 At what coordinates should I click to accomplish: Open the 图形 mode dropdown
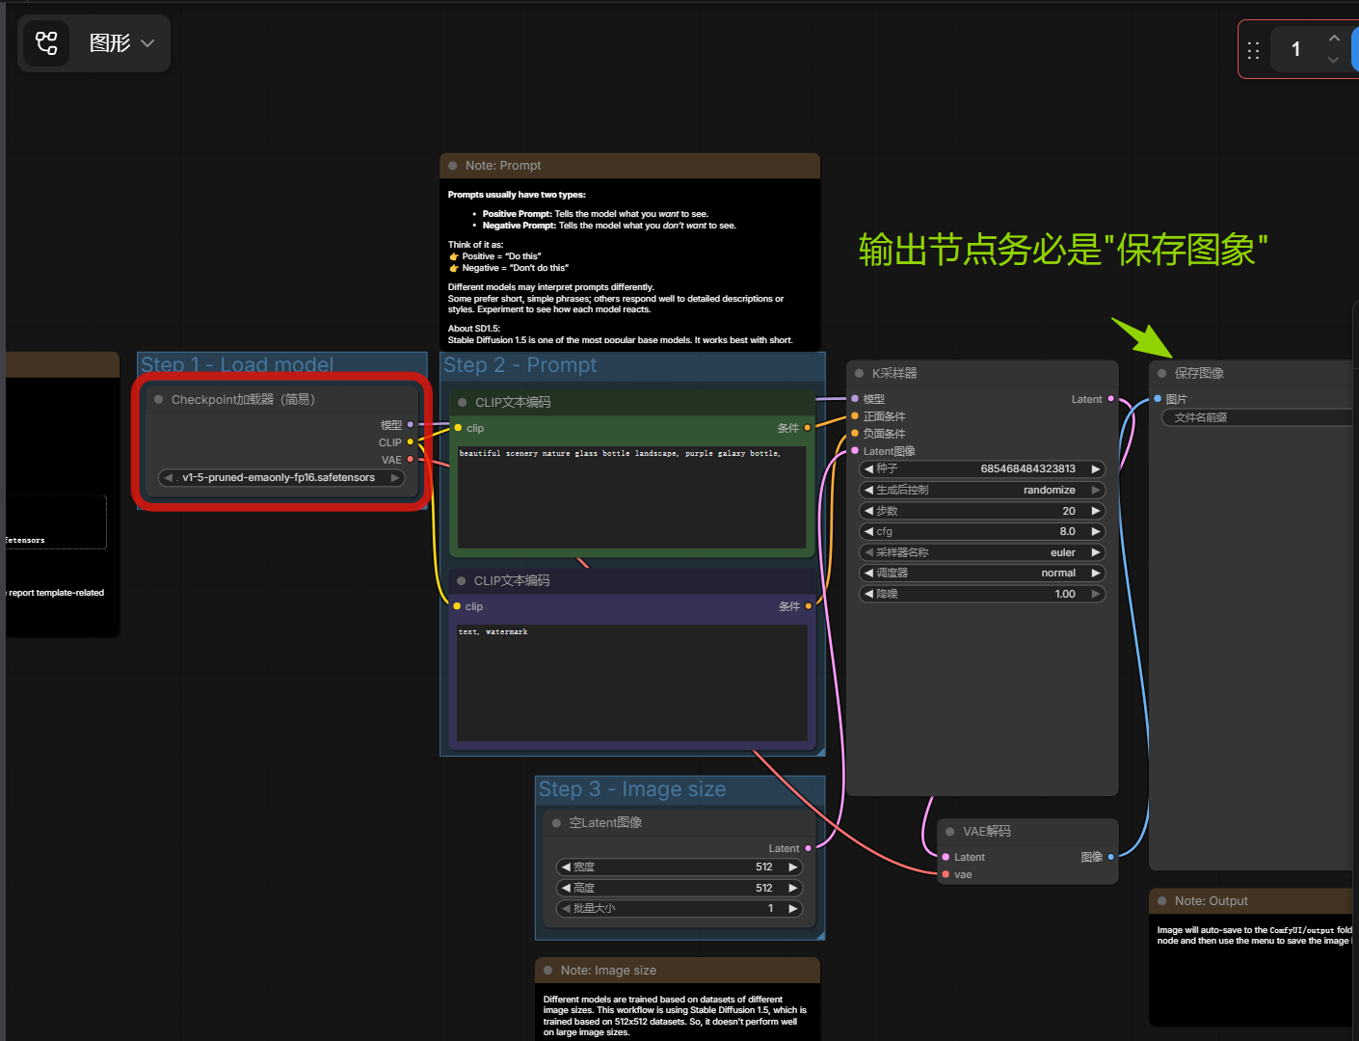(121, 43)
